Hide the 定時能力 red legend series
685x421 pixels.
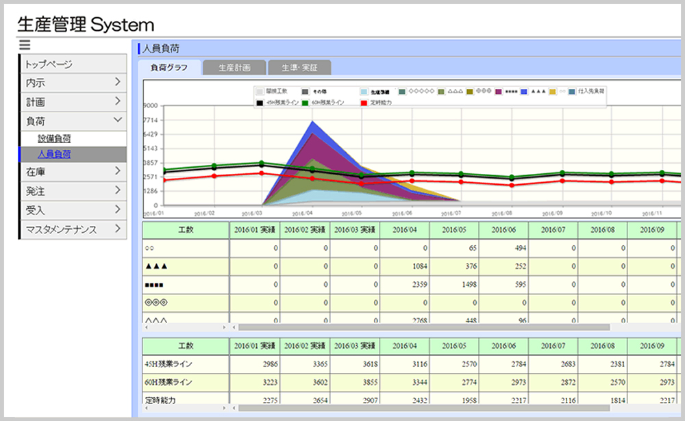(x=363, y=103)
